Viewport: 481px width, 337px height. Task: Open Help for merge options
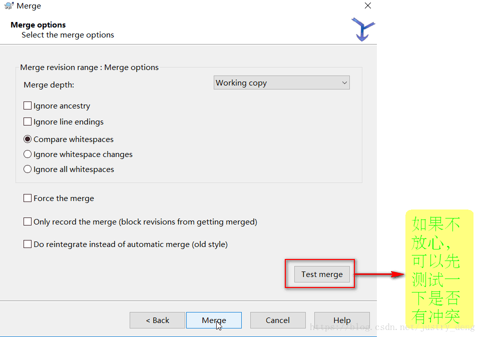click(x=342, y=320)
